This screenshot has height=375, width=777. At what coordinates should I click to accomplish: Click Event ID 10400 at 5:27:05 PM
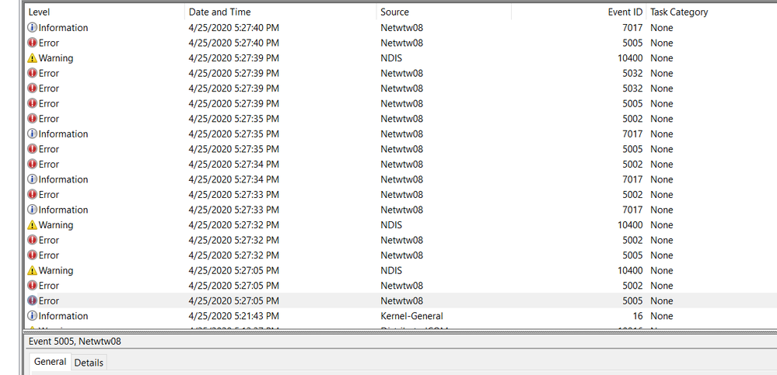tap(630, 271)
